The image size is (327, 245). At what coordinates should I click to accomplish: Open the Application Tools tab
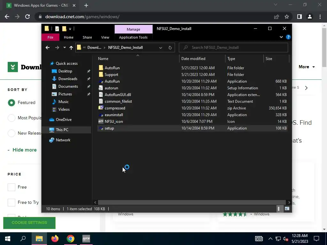tap(133, 37)
